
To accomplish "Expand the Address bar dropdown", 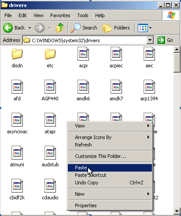I will coord(150,40).
